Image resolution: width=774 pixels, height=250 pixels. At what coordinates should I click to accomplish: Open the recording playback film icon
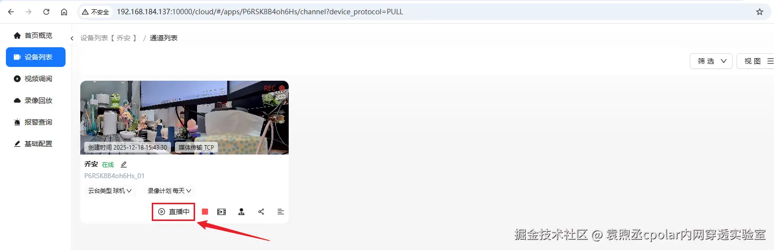click(x=222, y=212)
